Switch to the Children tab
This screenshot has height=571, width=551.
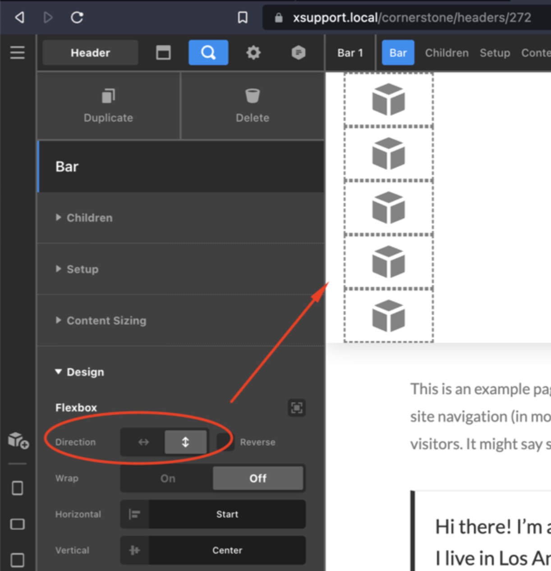pyautogui.click(x=446, y=53)
